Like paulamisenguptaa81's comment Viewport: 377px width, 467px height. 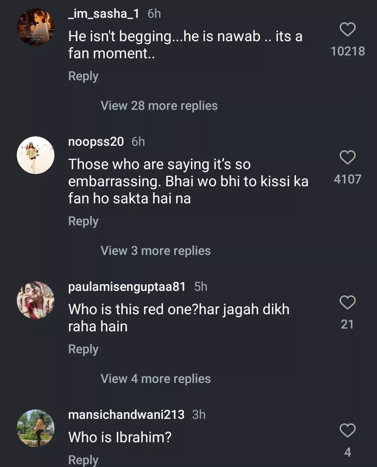(347, 303)
